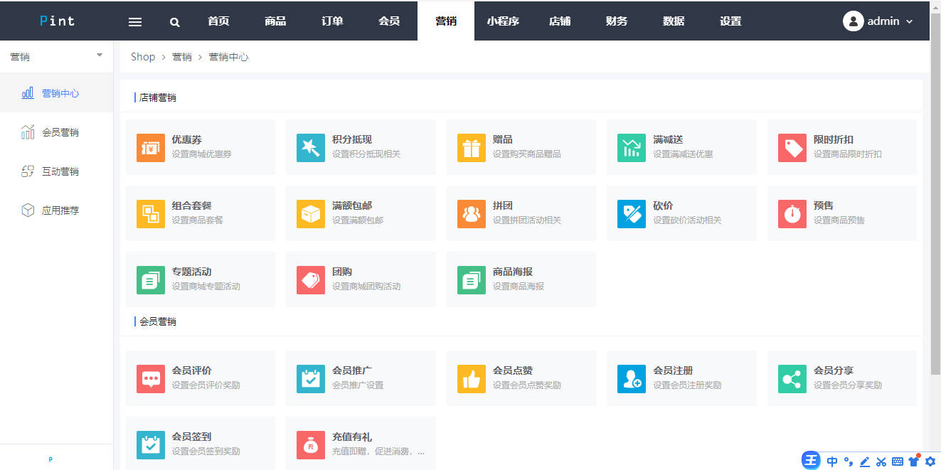Click the 店铺营销 section heading
The width and height of the screenshot is (941, 470).
[158, 97]
